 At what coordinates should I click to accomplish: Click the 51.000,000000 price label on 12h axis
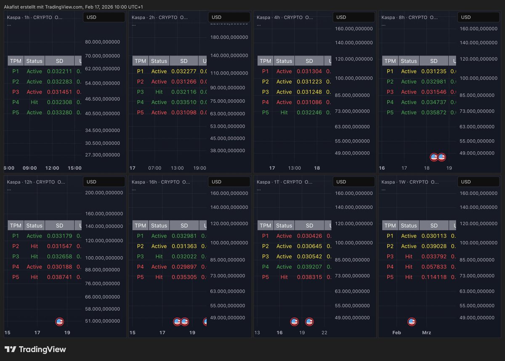pyautogui.click(x=103, y=321)
